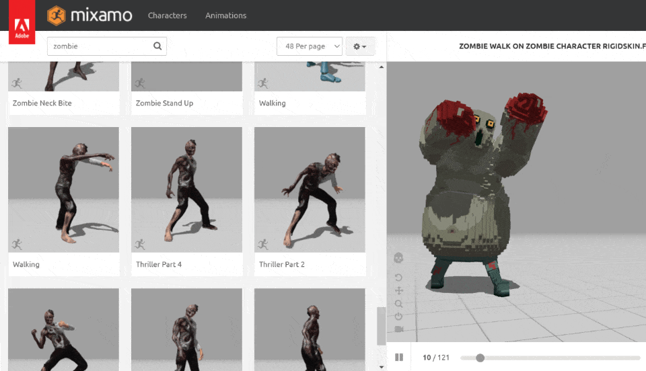This screenshot has height=371, width=646.
Task: Select Zombie Stand Up animation thumbnail
Action: [186, 76]
